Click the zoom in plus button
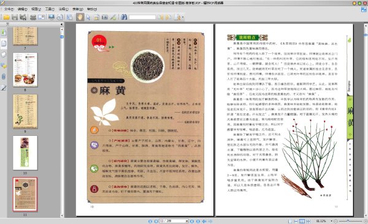The height and width of the screenshot is (224, 368). tap(366, 221)
